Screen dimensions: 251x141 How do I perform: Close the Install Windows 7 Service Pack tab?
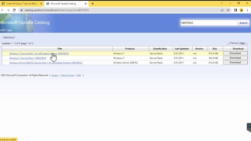click(x=41, y=4)
